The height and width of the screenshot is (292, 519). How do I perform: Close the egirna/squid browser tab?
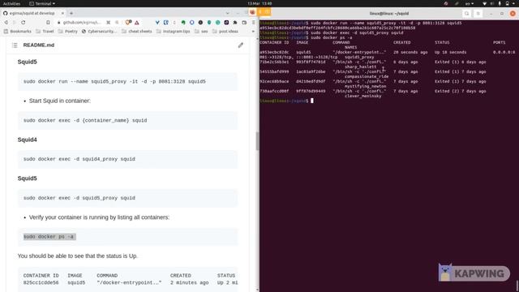62,13
